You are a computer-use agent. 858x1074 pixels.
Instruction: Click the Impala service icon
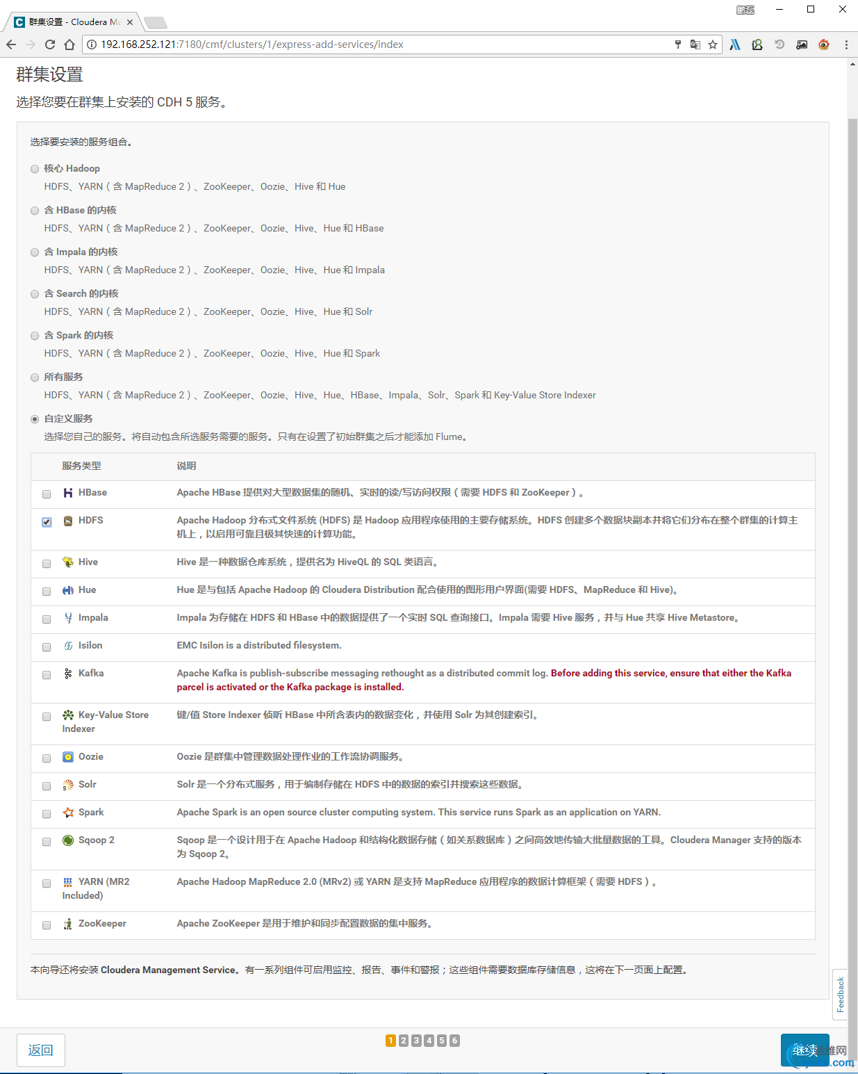pyautogui.click(x=68, y=618)
